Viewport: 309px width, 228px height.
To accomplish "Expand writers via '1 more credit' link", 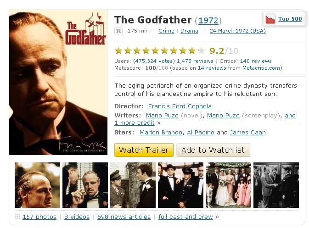I will pyautogui.click(x=135, y=122).
